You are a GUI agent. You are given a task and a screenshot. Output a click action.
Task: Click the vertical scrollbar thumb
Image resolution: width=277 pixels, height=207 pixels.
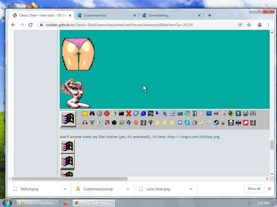[272, 145]
